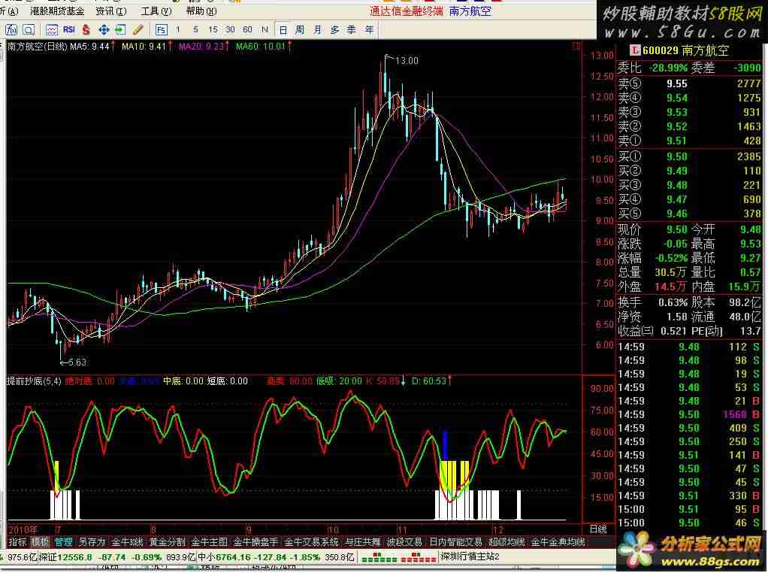Click the 卖⑤ ask price 9.55 row

tap(689, 83)
